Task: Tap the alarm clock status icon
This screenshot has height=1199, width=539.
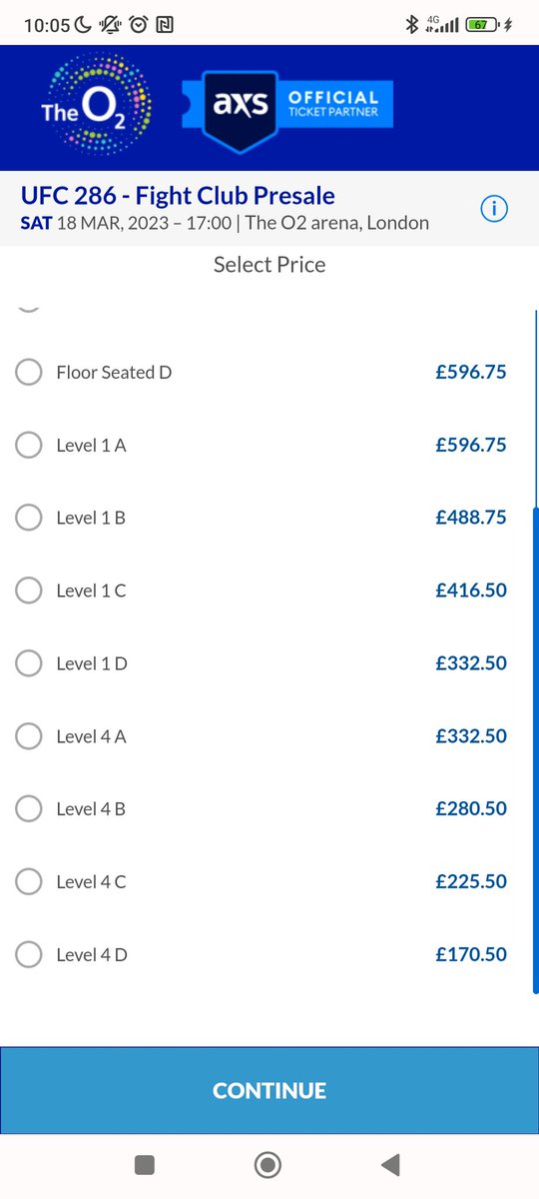Action: click(x=139, y=25)
